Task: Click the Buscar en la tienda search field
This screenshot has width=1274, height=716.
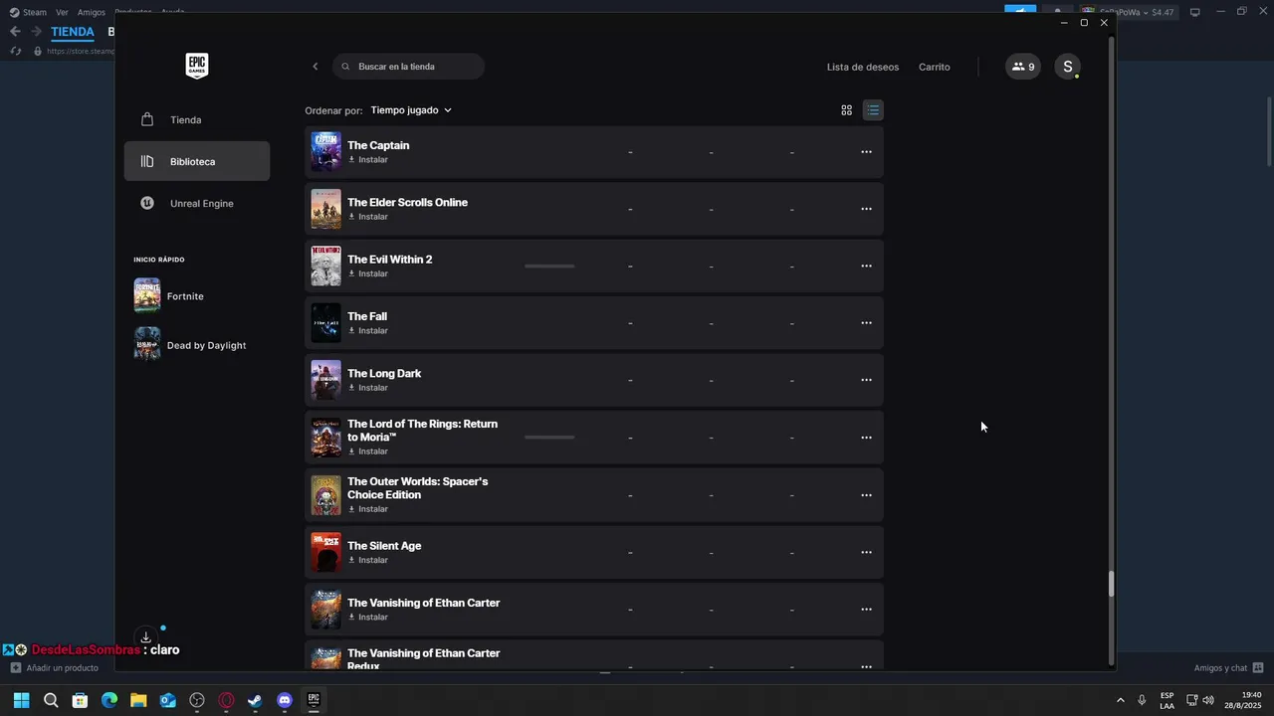Action: (x=409, y=67)
